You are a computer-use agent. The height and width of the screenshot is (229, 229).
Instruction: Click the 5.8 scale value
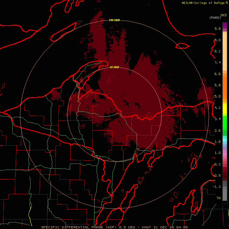[x=218, y=85]
